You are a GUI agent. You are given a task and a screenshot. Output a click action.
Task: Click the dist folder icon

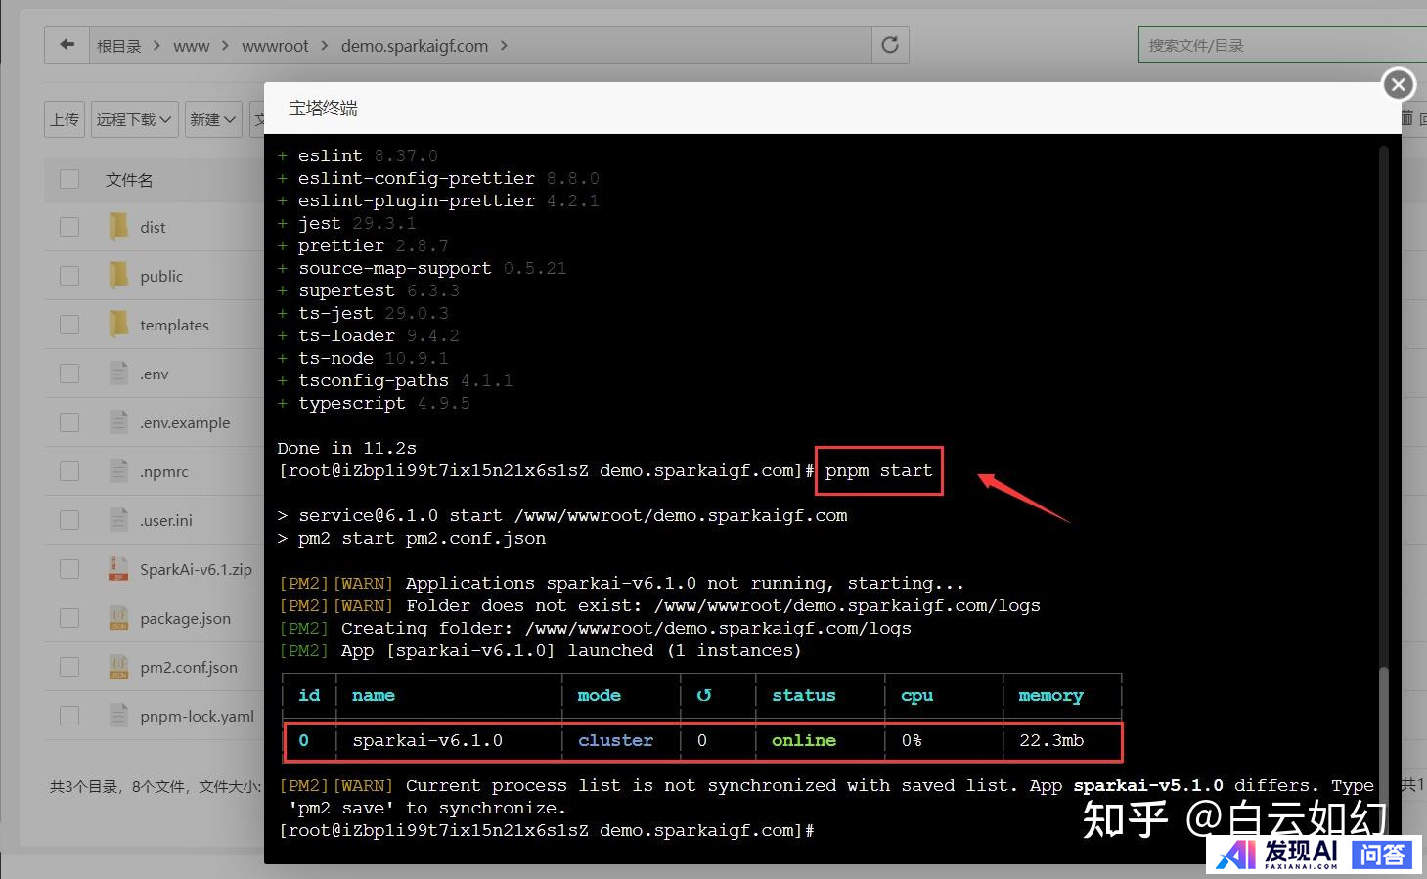(x=118, y=227)
